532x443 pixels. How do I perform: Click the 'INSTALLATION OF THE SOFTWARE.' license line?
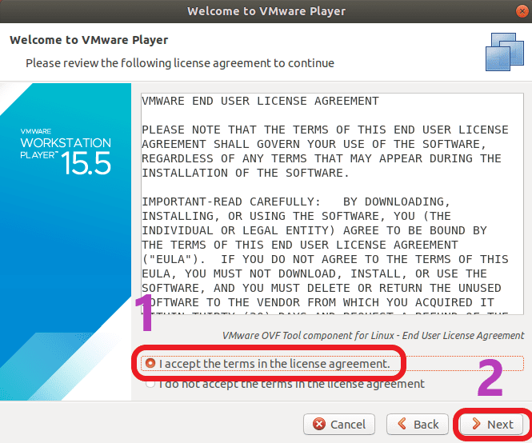point(246,173)
